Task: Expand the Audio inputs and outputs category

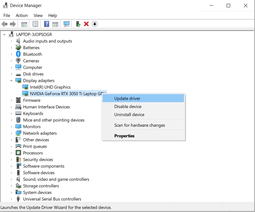Action: pyautogui.click(x=11, y=41)
